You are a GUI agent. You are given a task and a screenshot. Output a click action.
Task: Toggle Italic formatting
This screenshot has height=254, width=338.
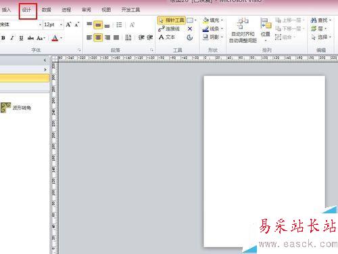click(x=12, y=38)
